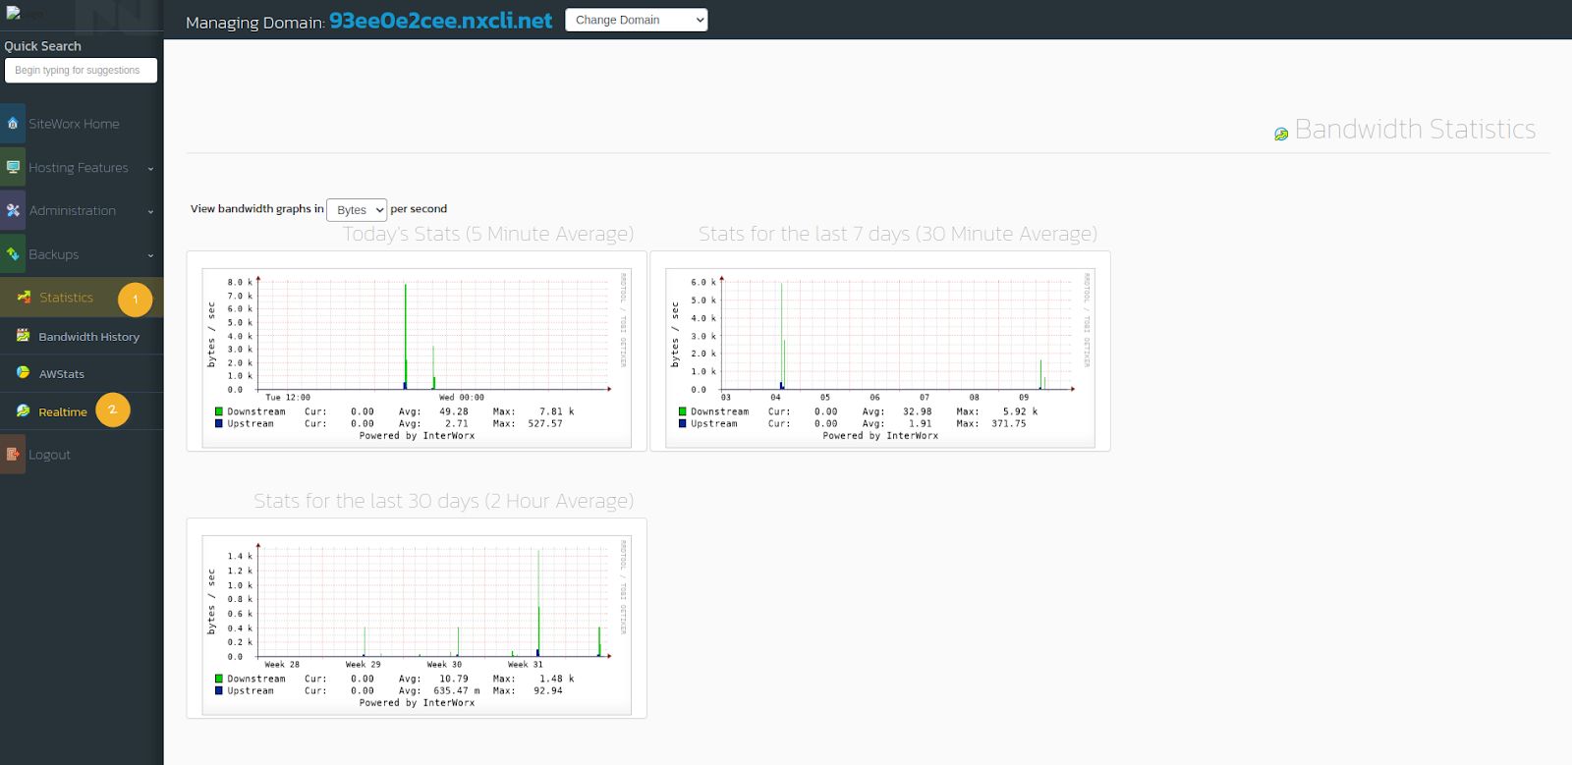Open the Change Domain dropdown
This screenshot has height=765, width=1572.
point(637,20)
